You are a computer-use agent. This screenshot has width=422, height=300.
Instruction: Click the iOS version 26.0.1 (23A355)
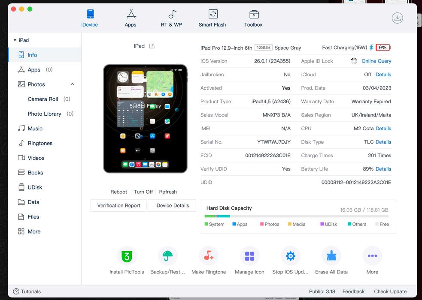click(272, 61)
